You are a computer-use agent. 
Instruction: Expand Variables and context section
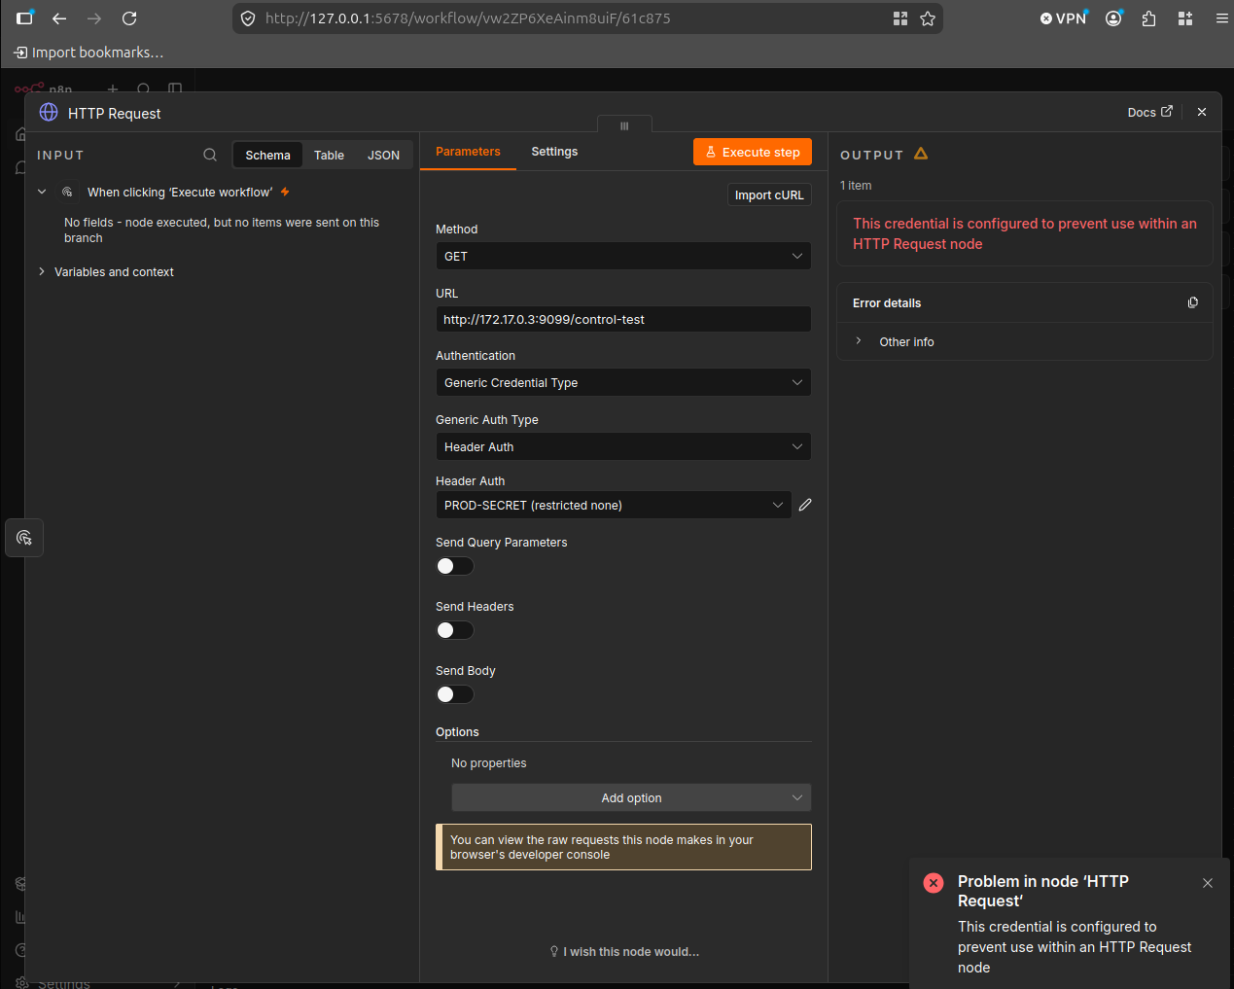(x=42, y=272)
